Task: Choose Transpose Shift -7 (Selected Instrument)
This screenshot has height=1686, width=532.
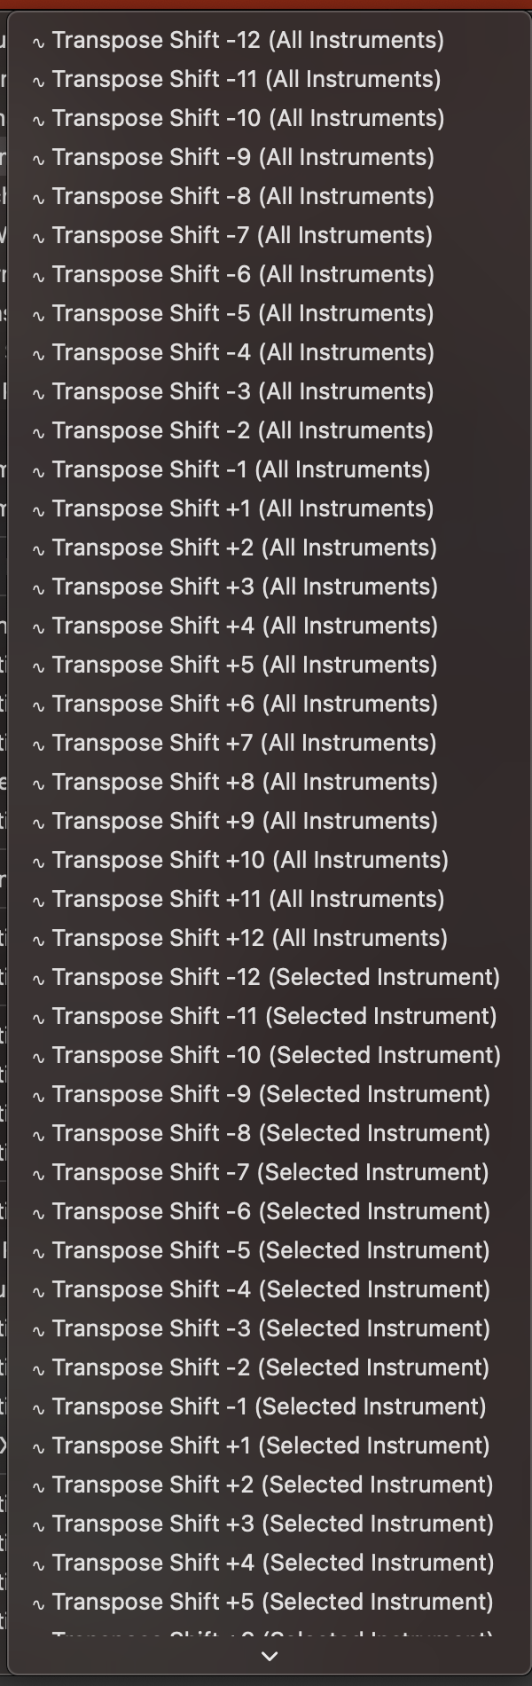Action: pos(270,1172)
